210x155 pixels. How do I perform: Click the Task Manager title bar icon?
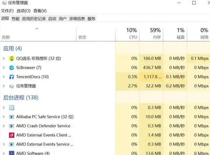(x=4, y=3)
